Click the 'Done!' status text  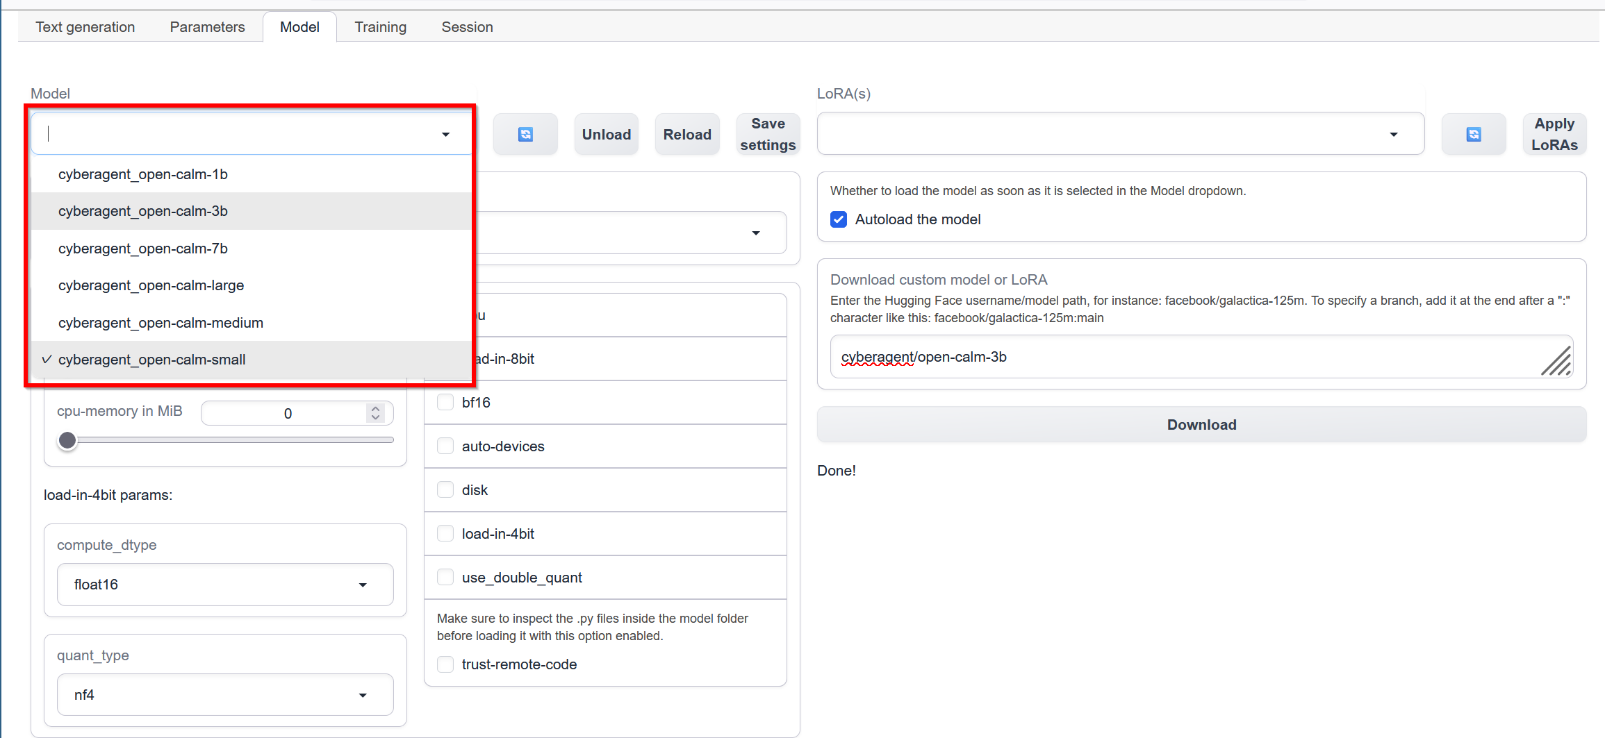point(837,471)
